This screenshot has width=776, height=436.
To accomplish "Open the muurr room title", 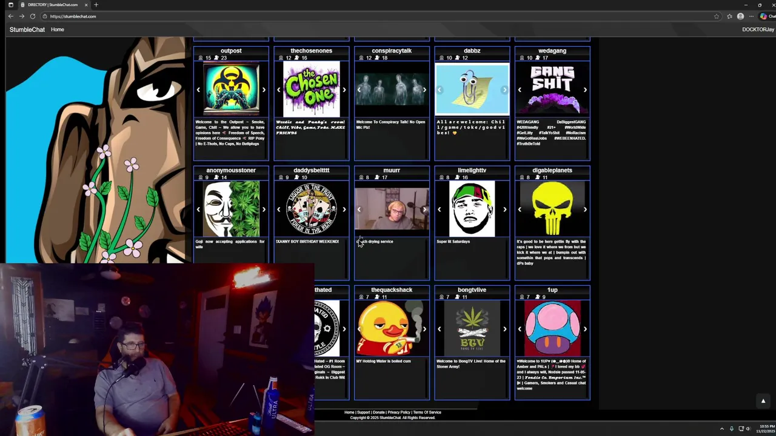I will [392, 170].
